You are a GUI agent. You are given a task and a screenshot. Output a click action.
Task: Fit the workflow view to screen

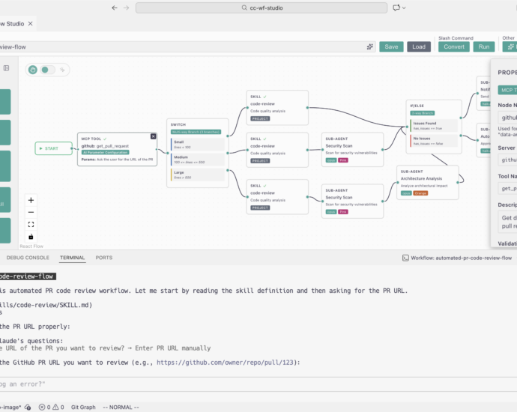click(31, 224)
